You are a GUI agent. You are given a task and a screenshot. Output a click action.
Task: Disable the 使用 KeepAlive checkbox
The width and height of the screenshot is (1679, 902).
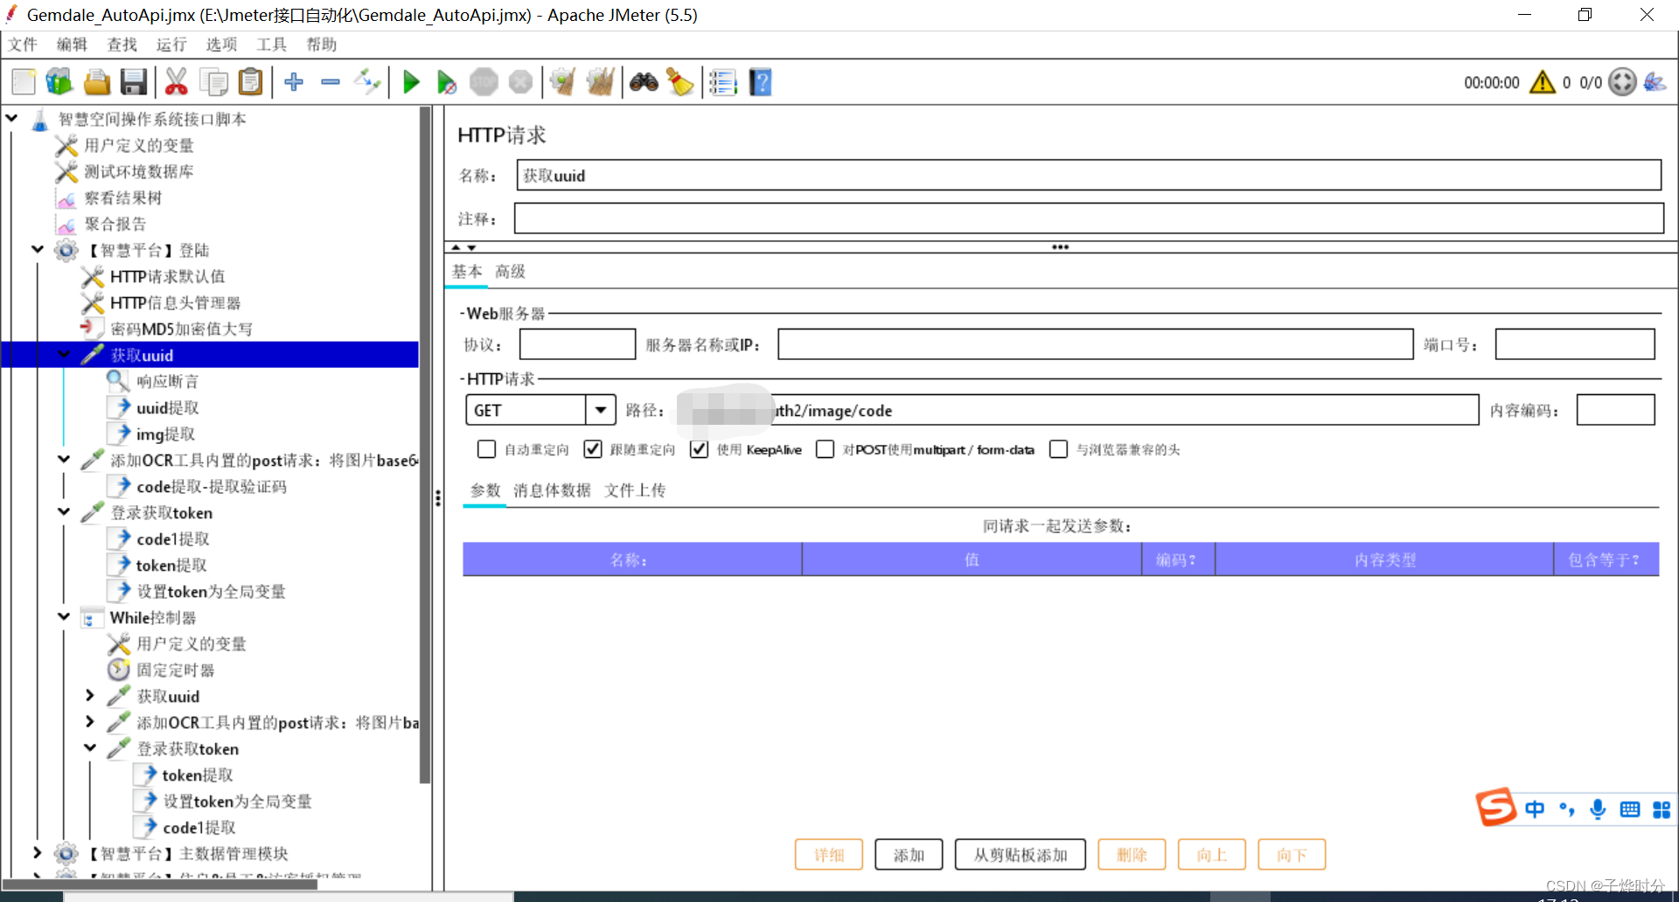coord(698,448)
